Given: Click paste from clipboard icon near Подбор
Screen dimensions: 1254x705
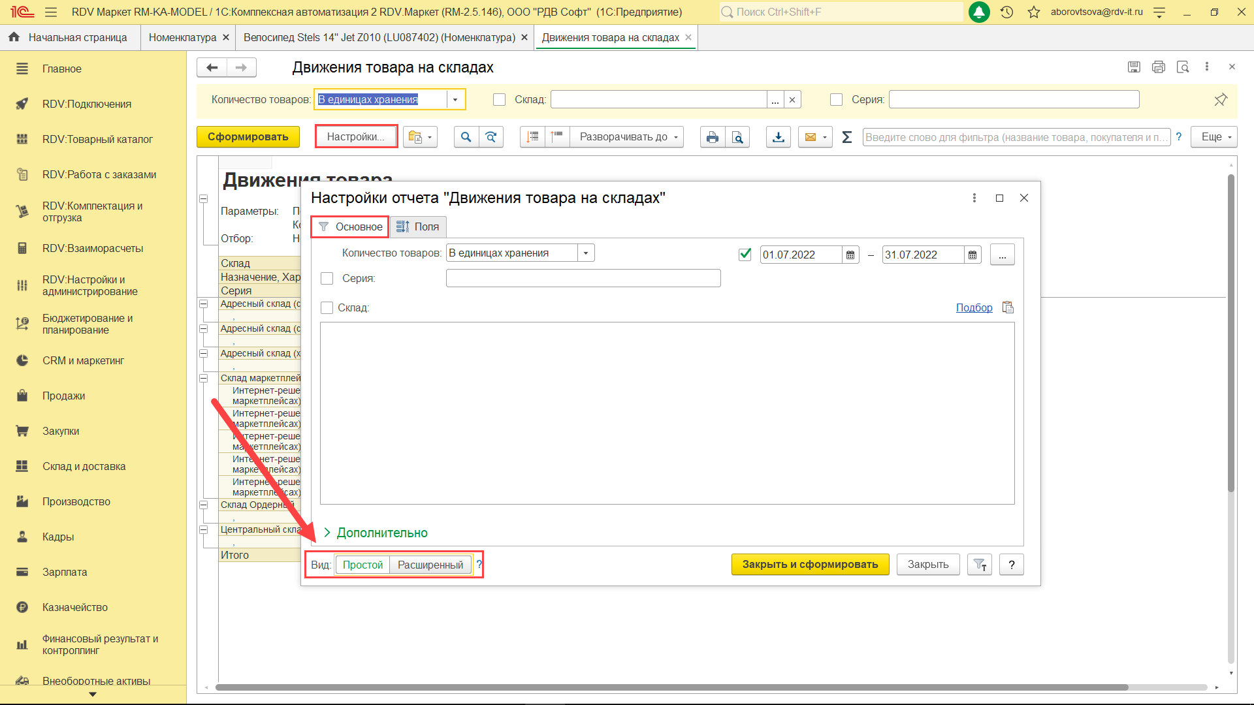Looking at the screenshot, I should pyautogui.click(x=1008, y=307).
